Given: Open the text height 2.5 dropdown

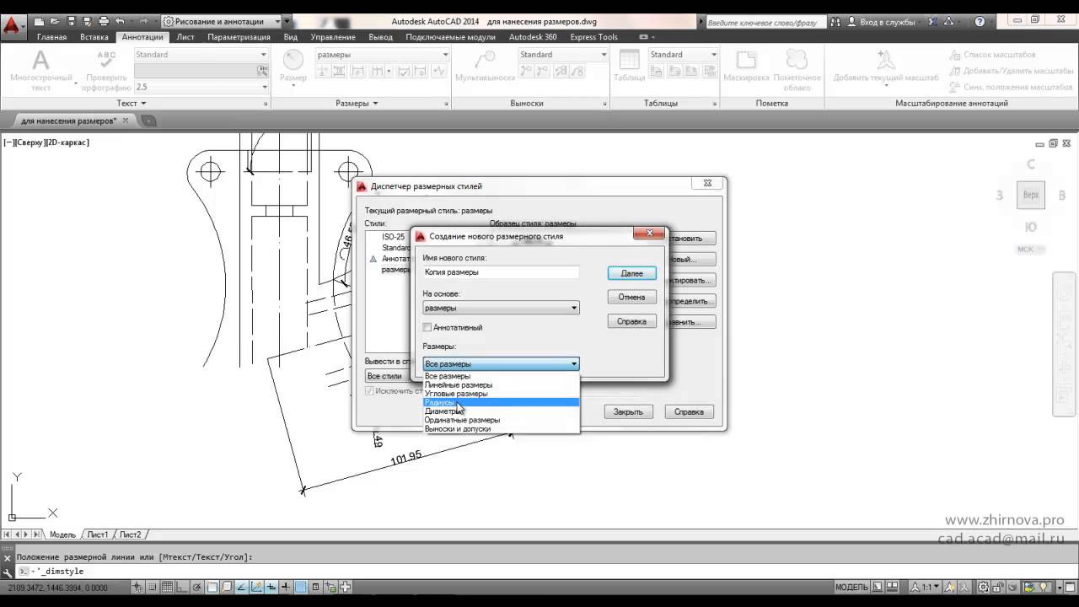Looking at the screenshot, I should click(x=201, y=87).
